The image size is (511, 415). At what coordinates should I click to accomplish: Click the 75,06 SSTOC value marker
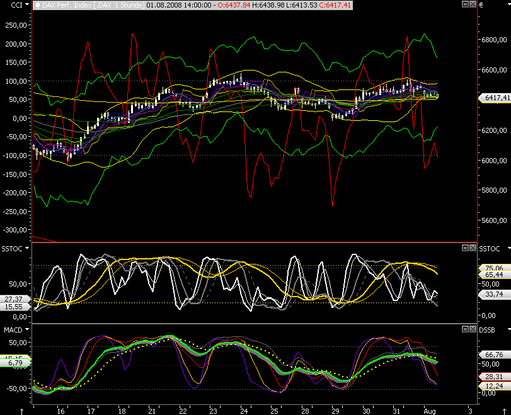(495, 268)
